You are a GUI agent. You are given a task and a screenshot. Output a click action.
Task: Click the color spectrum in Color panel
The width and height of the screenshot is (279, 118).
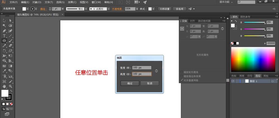(x=253, y=59)
